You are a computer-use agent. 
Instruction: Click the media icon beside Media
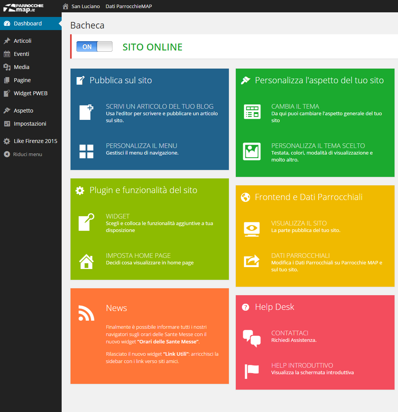coord(7,67)
